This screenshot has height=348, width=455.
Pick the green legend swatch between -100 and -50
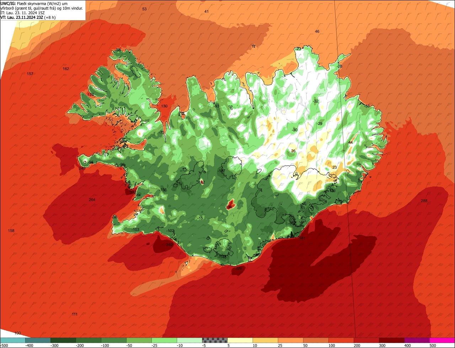114,340
